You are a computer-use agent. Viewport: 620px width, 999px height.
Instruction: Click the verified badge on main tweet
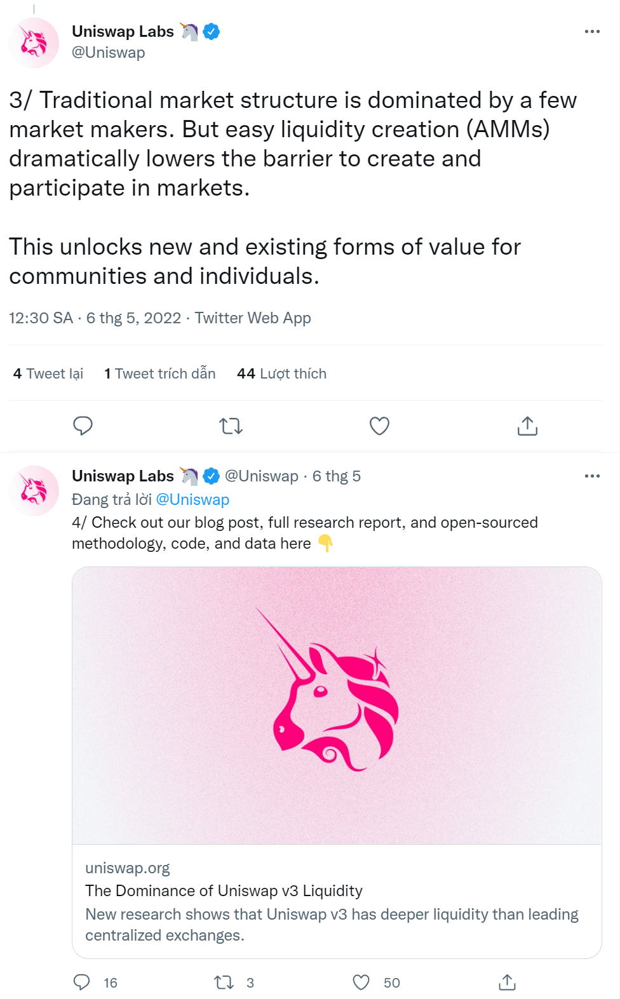coord(212,31)
